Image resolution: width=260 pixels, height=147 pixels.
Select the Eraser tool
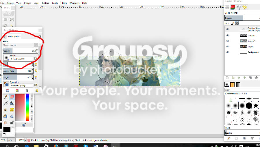click(12, 97)
